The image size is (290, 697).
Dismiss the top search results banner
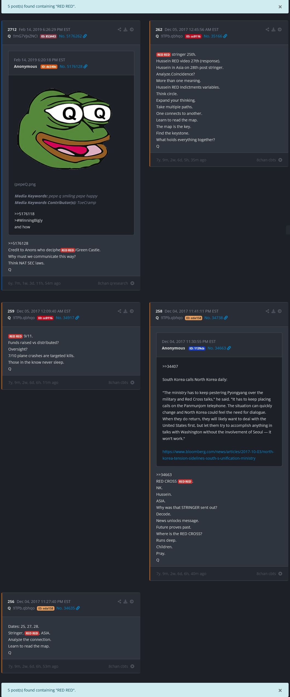[x=280, y=7]
